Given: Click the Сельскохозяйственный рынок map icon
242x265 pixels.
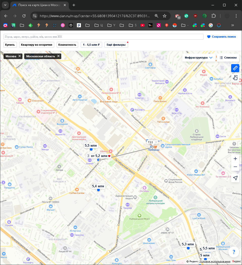Looking at the screenshot, I should (163, 146).
